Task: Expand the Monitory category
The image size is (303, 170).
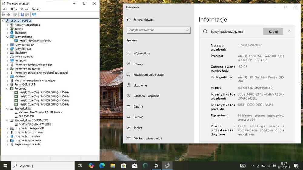Action: click(8, 77)
